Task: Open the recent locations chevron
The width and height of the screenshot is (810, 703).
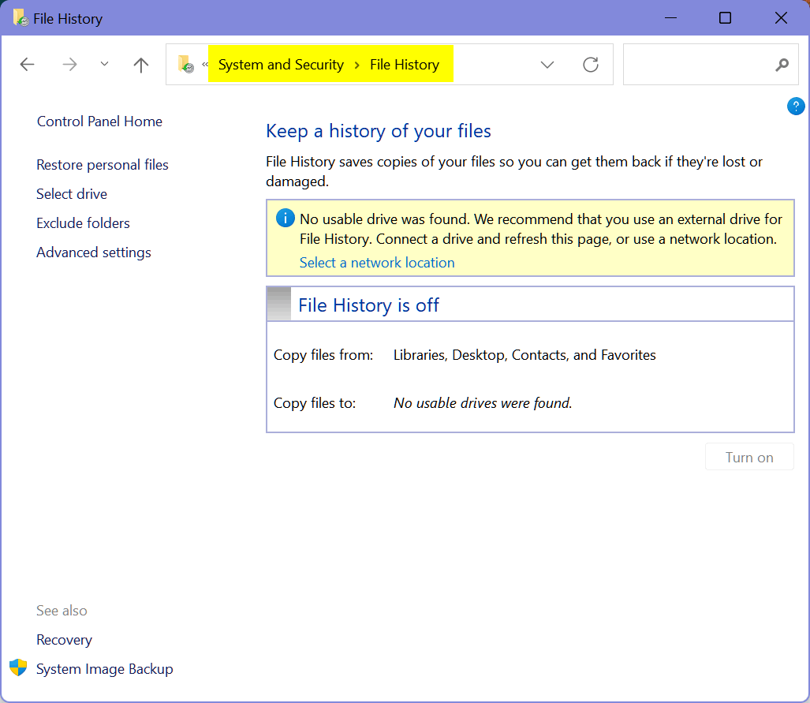Action: click(x=104, y=64)
